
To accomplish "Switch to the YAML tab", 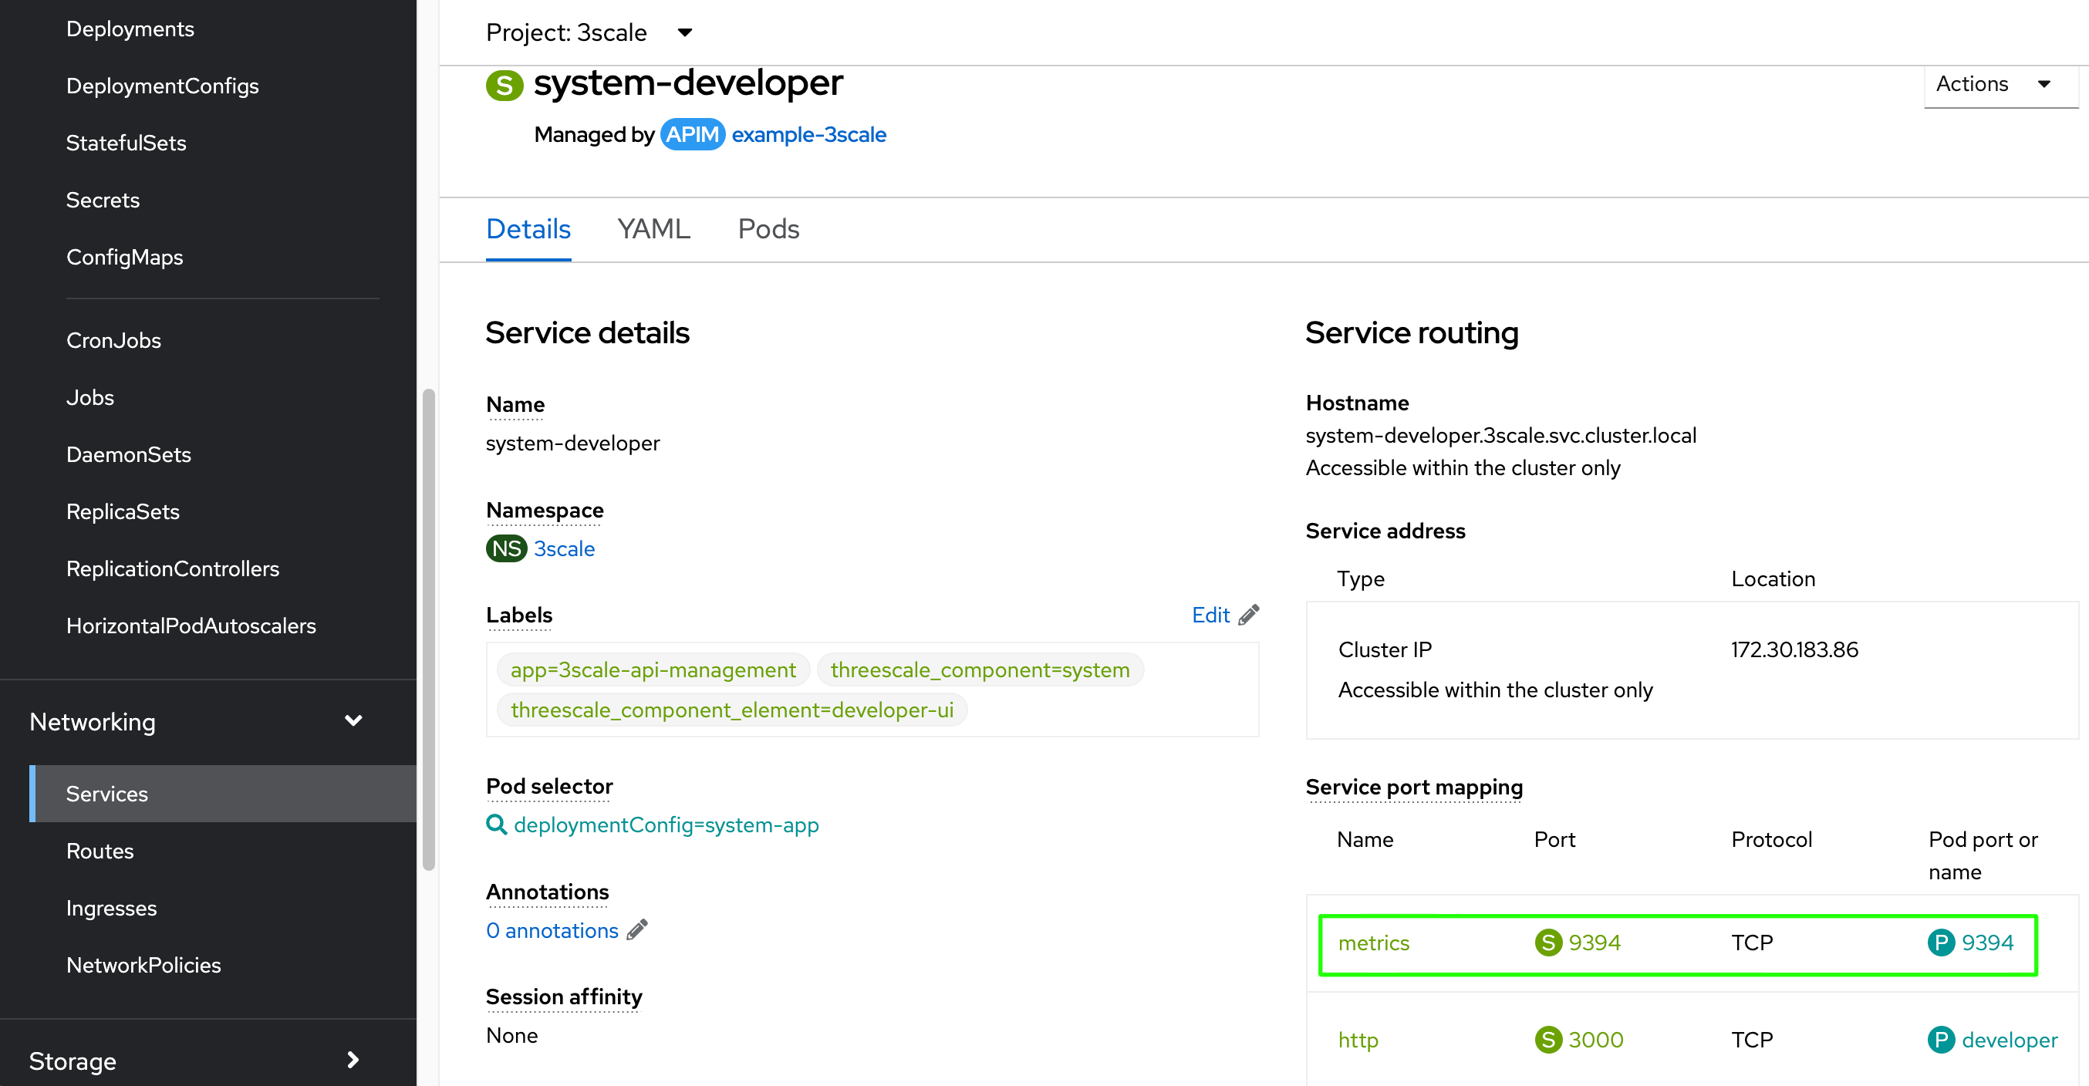I will point(653,230).
